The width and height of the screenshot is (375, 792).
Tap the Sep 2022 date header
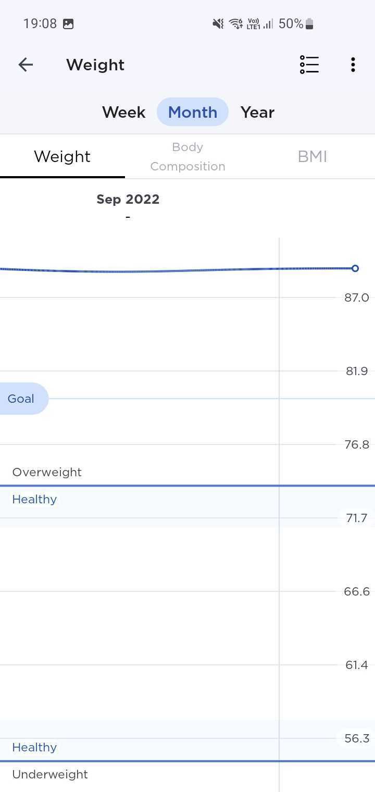(128, 199)
